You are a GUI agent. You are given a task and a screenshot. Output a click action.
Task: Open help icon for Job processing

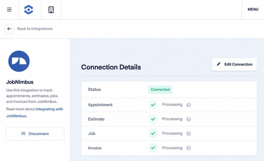[188, 133]
